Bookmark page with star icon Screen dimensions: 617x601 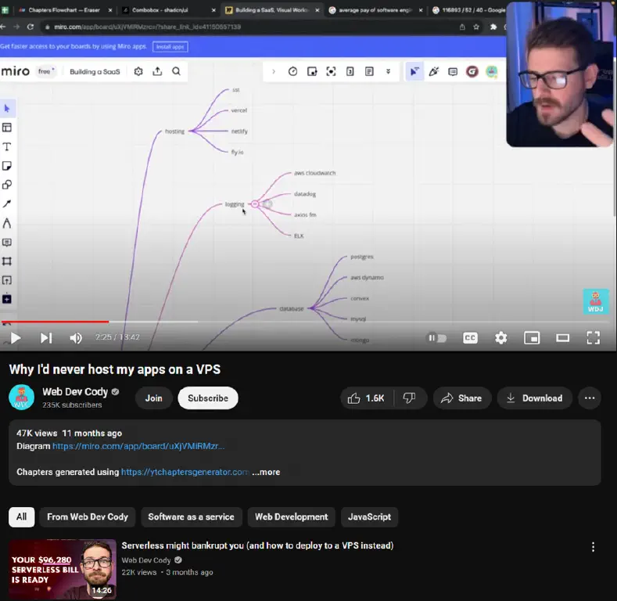click(476, 27)
